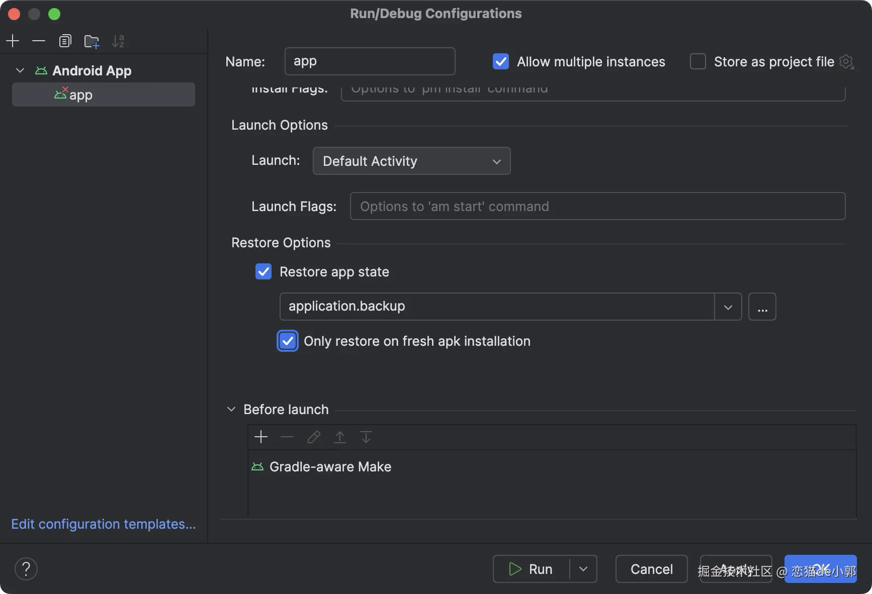Click the gear icon beside Store as project file
This screenshot has height=594, width=872.
[846, 62]
